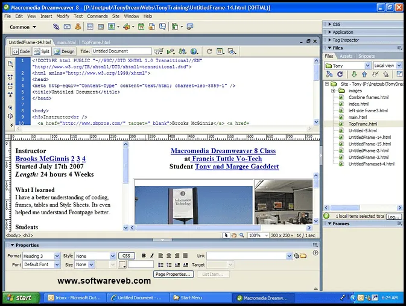Click the Comment insert icon

click(x=162, y=27)
